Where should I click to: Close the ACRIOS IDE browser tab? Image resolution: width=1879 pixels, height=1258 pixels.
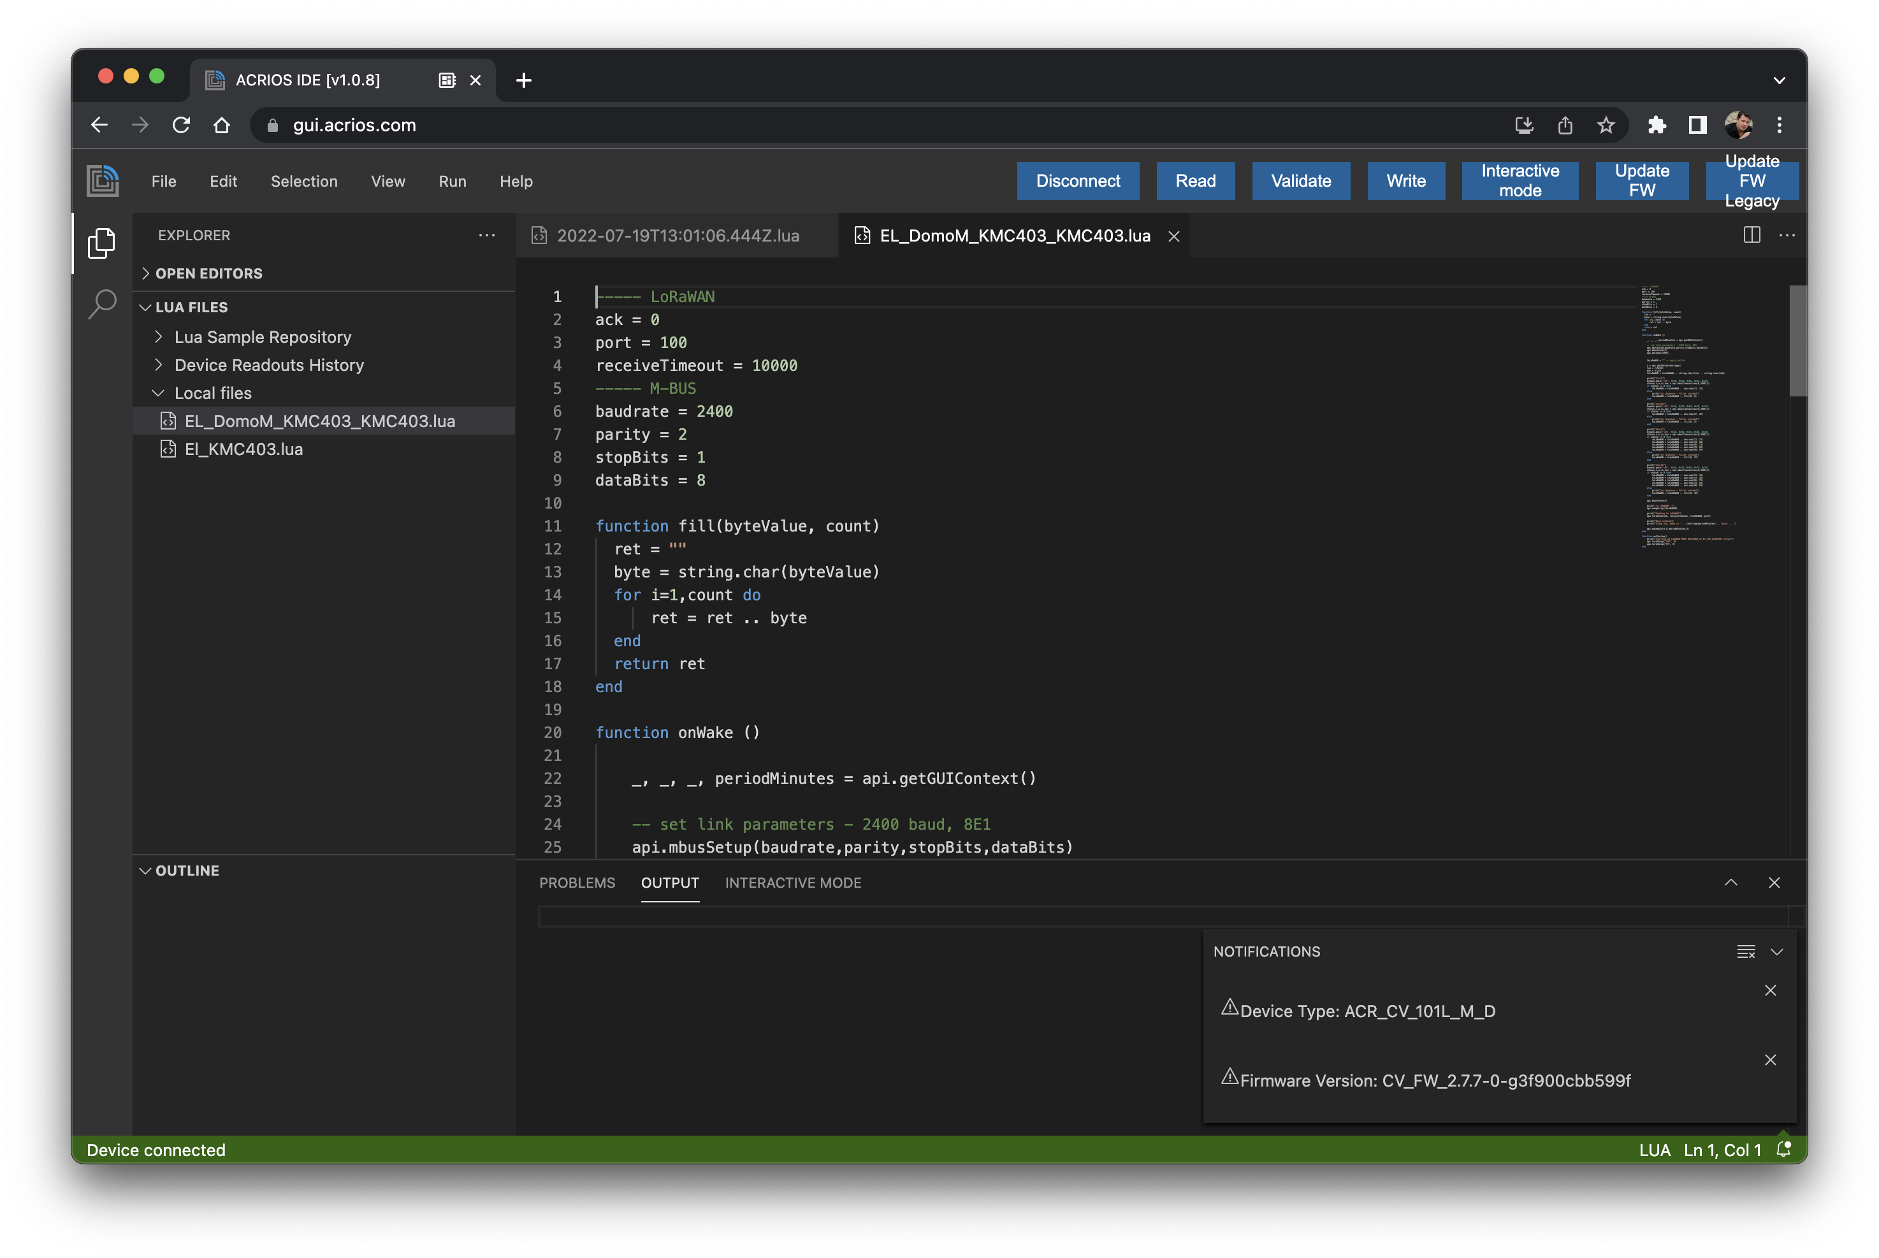(475, 80)
